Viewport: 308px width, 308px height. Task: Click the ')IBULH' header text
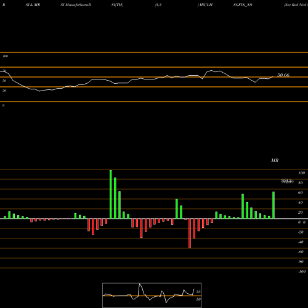[205, 5]
